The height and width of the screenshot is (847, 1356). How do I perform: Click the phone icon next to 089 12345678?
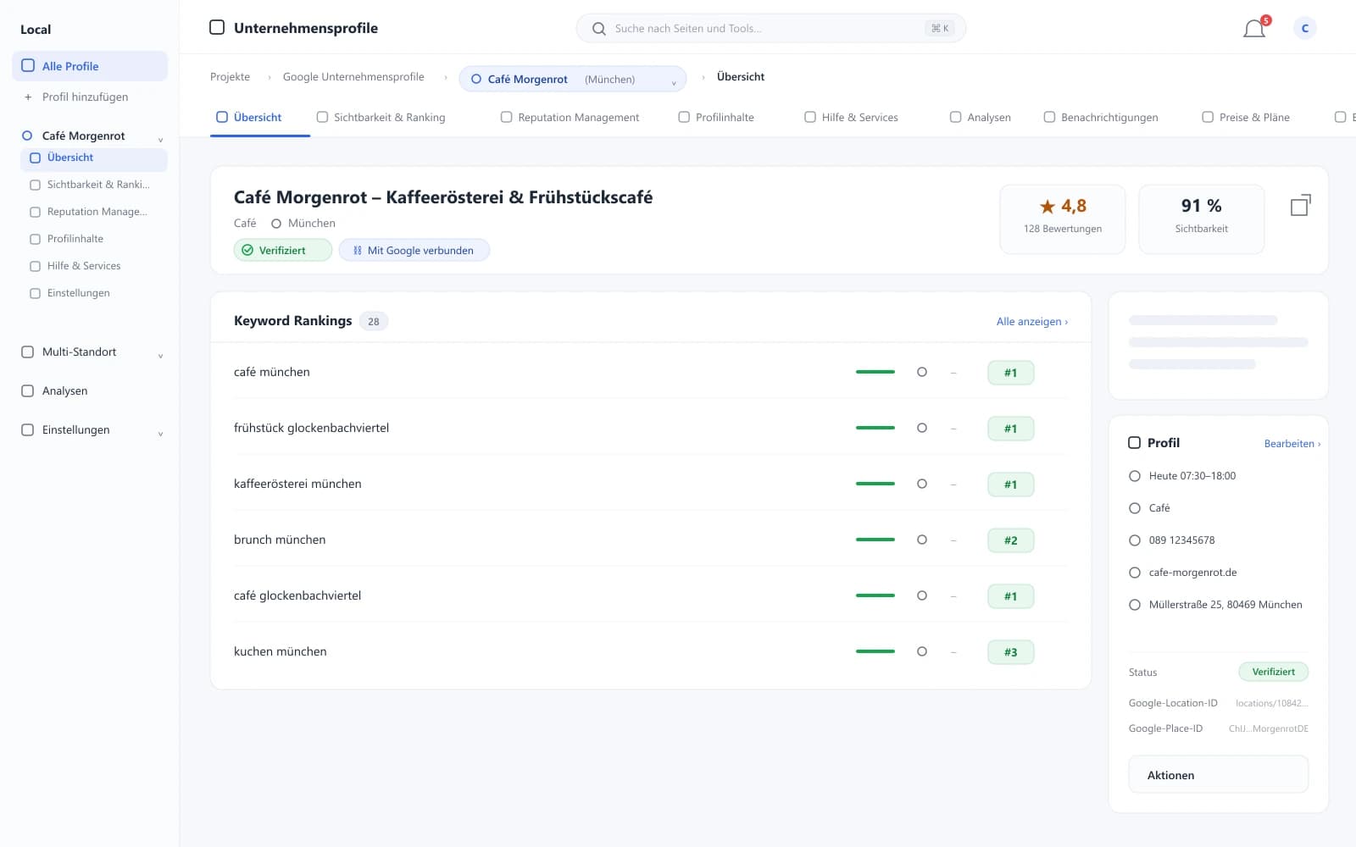1135,540
